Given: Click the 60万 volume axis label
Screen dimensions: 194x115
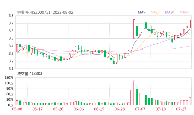Looking at the screenshot, I should pyautogui.click(x=10, y=94).
